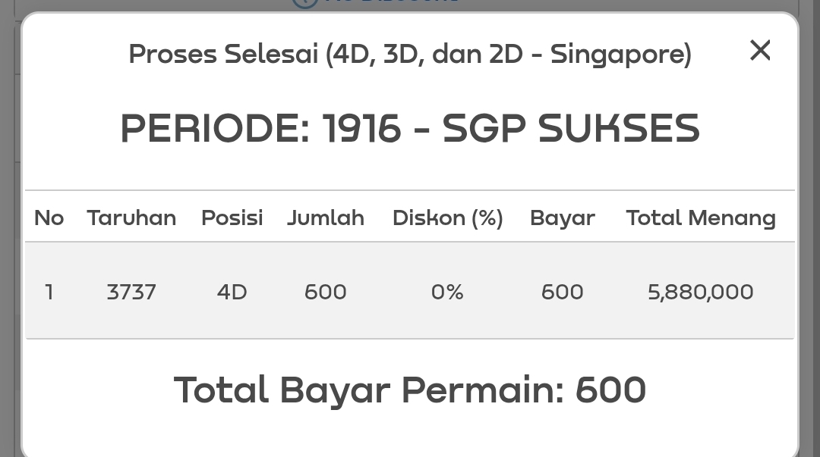Select the Jumlah column header

[326, 218]
